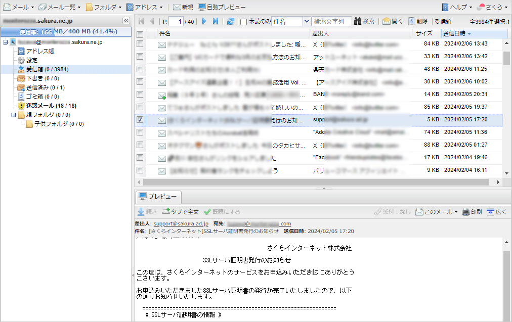The height and width of the screenshot is (322, 512).
Task: Click the support@sakura.ad.jp sender link
Action: click(181, 223)
